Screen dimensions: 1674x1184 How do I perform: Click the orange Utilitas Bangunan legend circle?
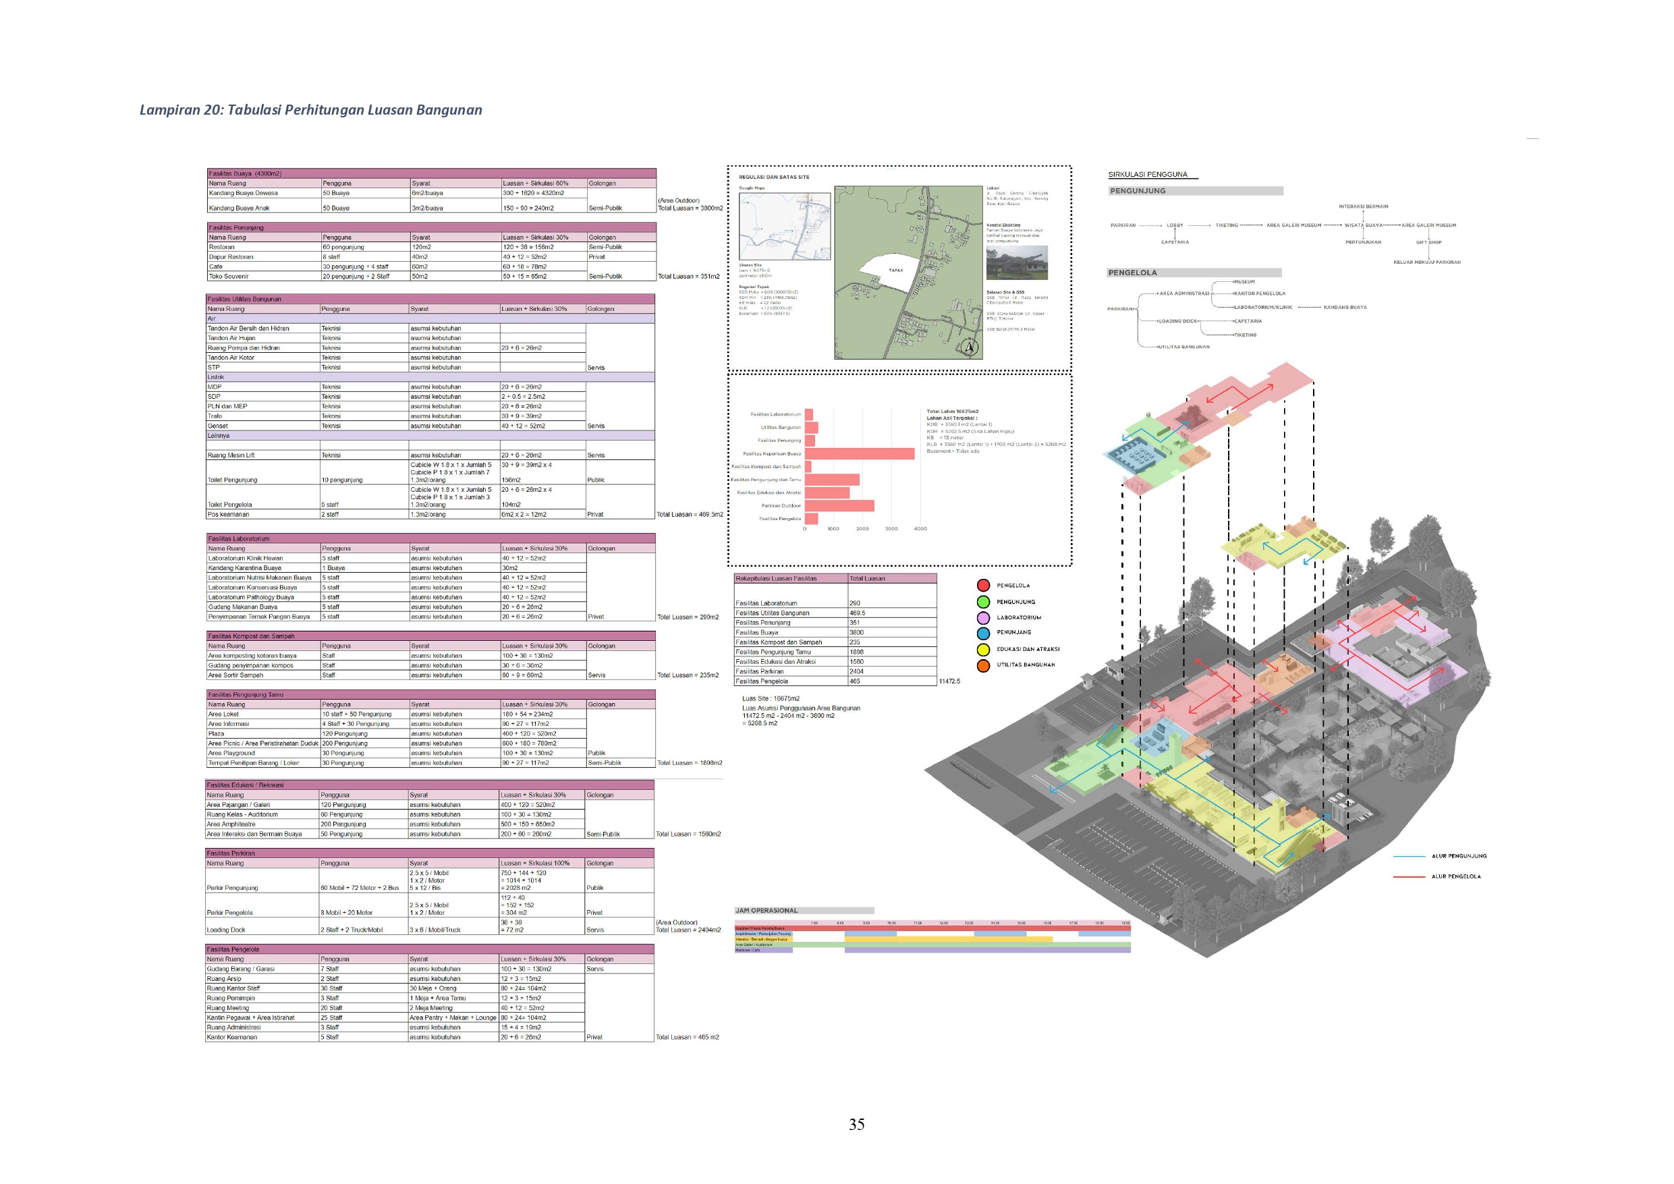pos(983,666)
